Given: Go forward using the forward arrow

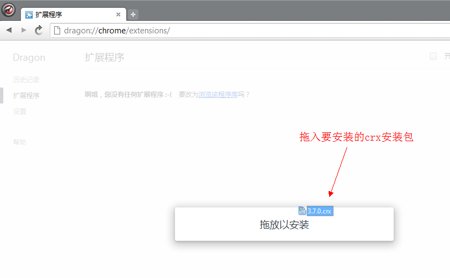Looking at the screenshot, I should (24, 30).
